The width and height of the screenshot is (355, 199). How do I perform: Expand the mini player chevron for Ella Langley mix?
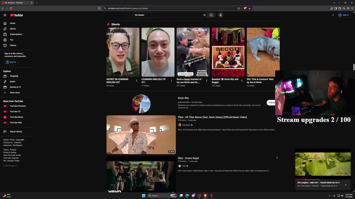[346, 185]
